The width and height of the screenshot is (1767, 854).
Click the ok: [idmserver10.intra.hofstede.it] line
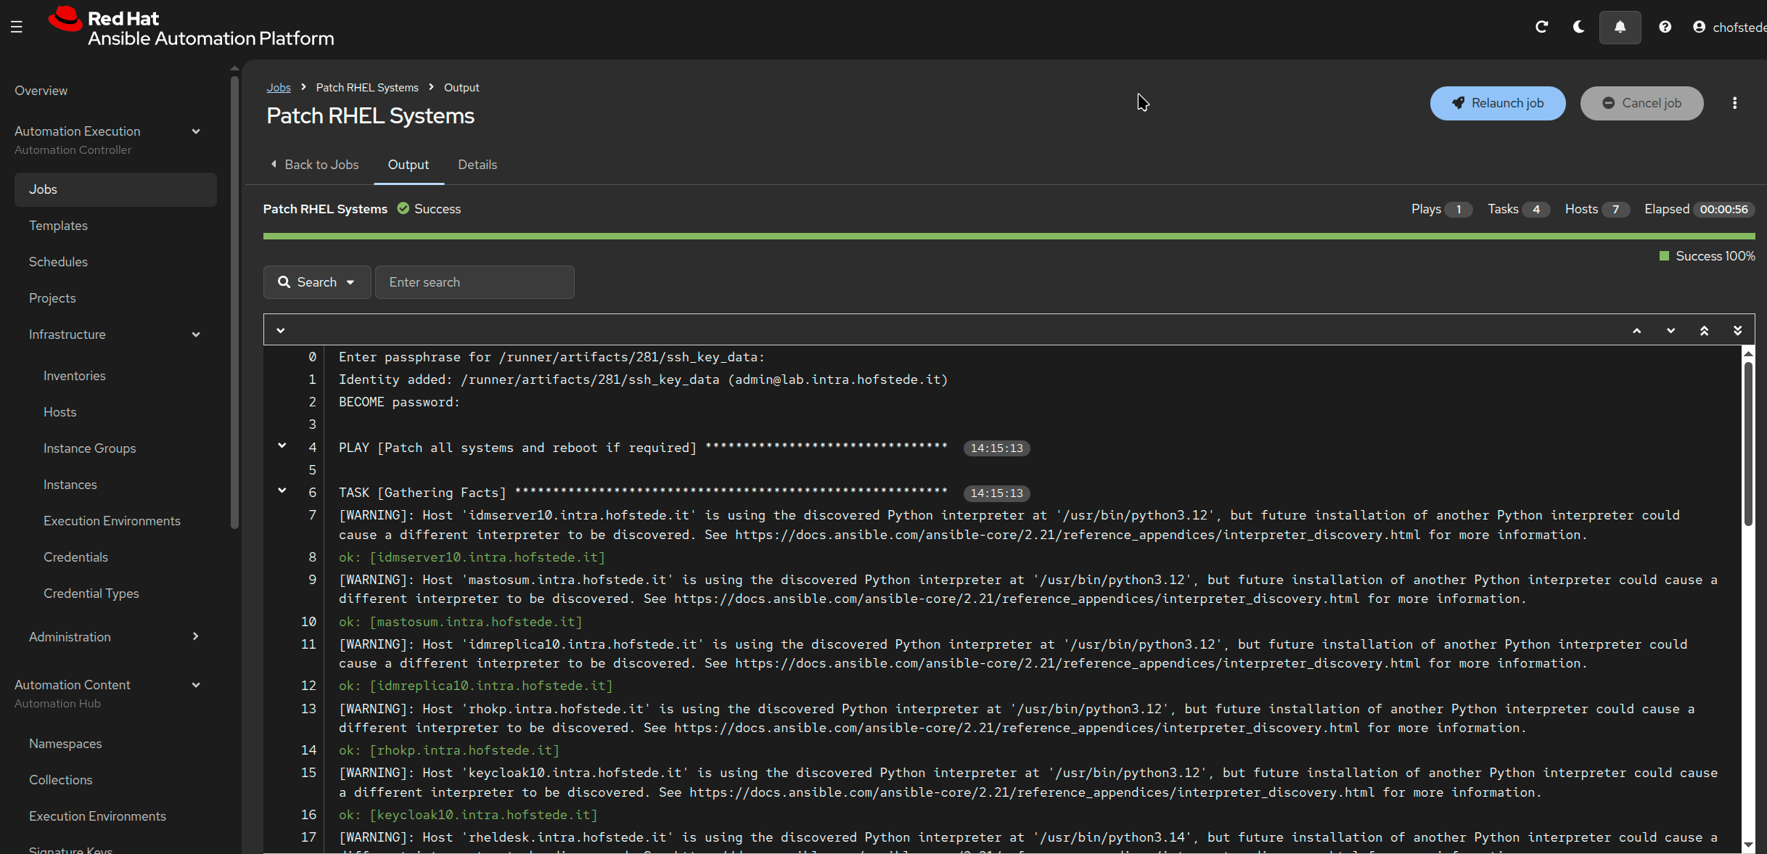click(472, 557)
